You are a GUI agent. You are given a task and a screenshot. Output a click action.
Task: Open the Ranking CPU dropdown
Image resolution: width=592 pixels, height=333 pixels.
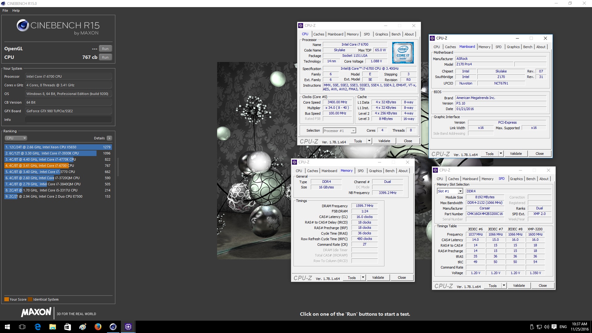pos(16,138)
